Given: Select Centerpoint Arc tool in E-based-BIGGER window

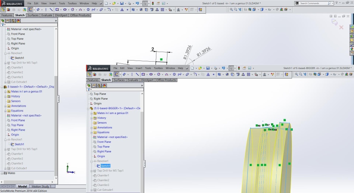Looking at the screenshot, I should tap(166, 74).
